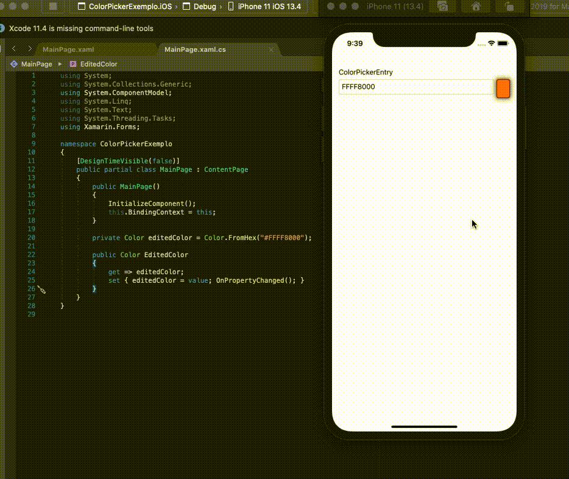Open the MainPage breadcrumb dropdown
569x479 pixels.
(x=37, y=64)
